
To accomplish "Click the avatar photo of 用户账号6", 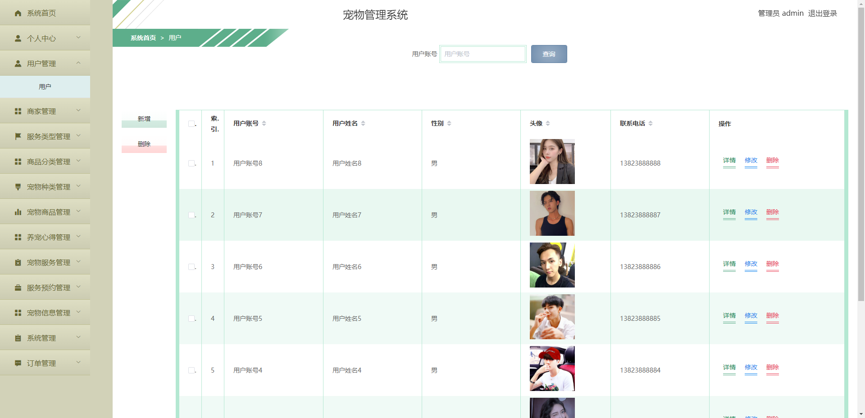I will (552, 265).
